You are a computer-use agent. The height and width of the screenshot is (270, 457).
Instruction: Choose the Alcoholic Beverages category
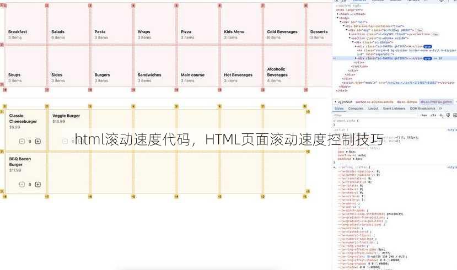[284, 67]
